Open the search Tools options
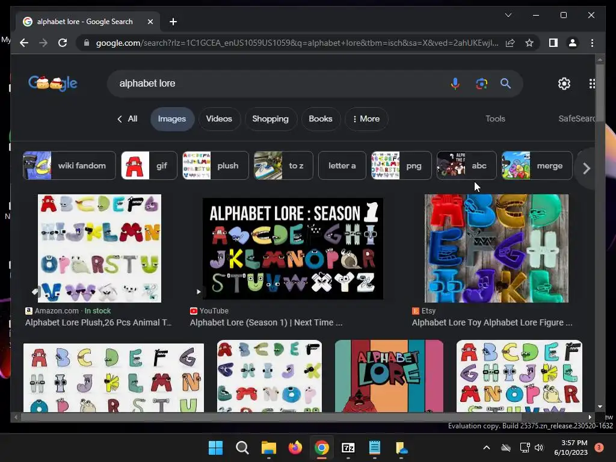The width and height of the screenshot is (616, 462). pos(496,119)
